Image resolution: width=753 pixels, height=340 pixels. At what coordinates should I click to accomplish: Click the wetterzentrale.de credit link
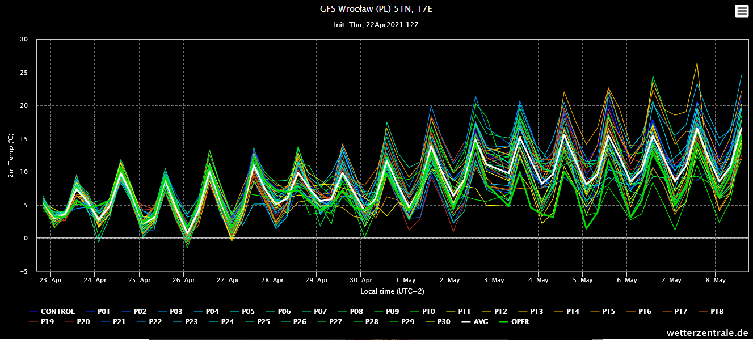(x=707, y=333)
